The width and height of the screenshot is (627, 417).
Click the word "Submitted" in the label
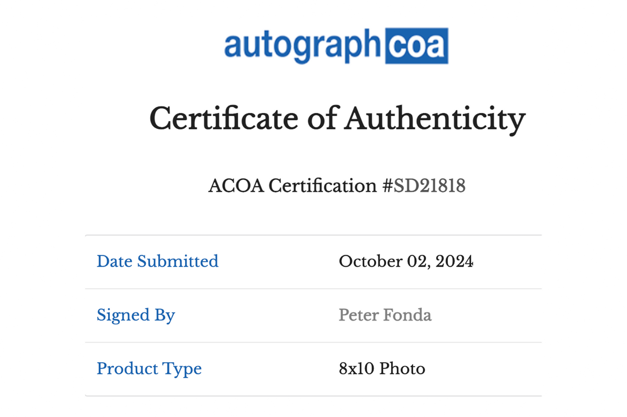click(178, 261)
